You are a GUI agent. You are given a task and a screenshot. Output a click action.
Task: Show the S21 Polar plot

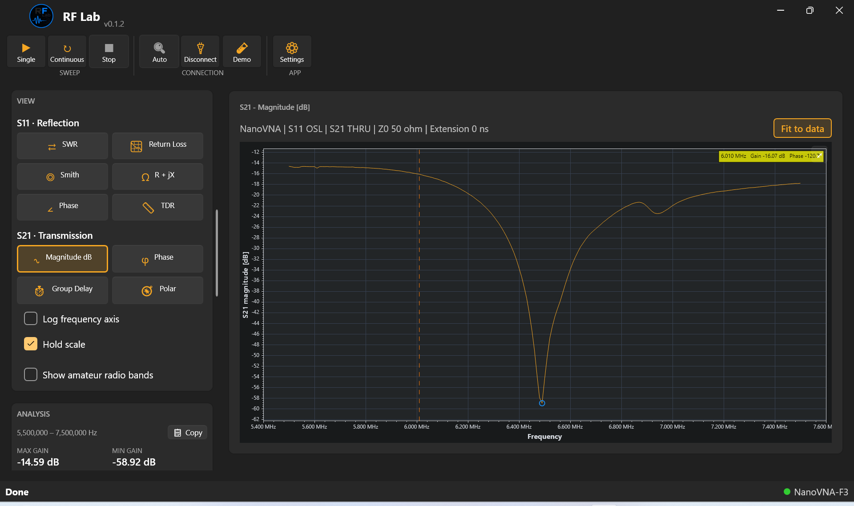tap(157, 290)
